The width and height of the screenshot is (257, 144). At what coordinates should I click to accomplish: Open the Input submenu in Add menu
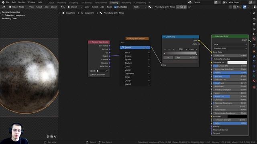click(135, 52)
